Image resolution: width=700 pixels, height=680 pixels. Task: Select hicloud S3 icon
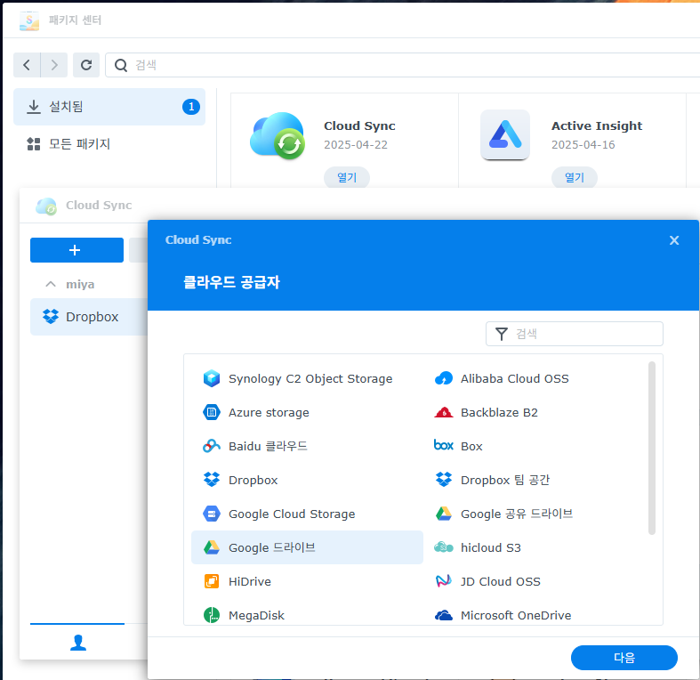[444, 547]
